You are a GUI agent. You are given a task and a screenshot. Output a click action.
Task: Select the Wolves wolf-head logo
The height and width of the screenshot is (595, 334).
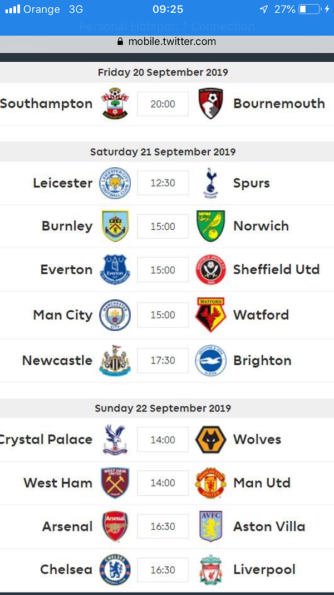pyautogui.click(x=210, y=439)
